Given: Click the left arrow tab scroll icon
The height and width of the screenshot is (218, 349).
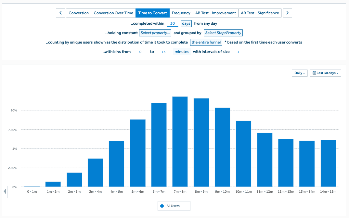Looking at the screenshot, I should click(x=60, y=13).
